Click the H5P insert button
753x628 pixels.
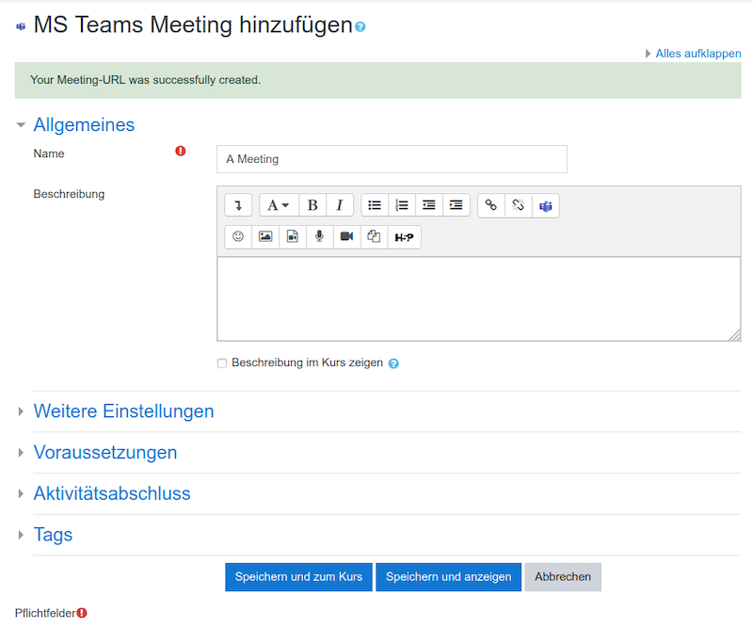coord(404,237)
